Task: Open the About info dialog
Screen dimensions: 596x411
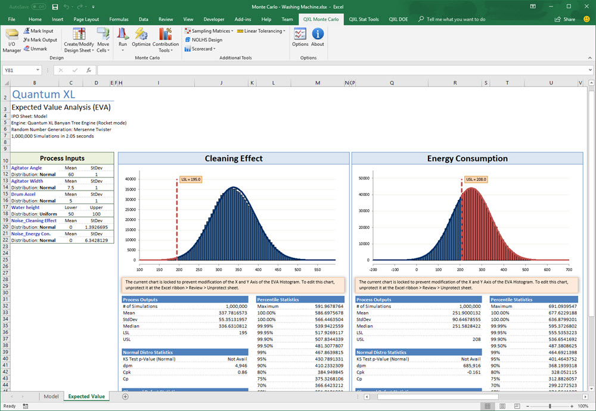Action: 318,38
